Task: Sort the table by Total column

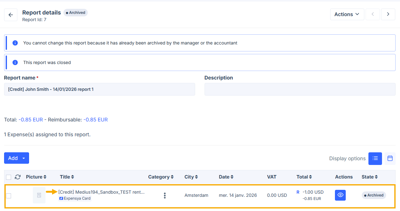Action: pyautogui.click(x=304, y=177)
